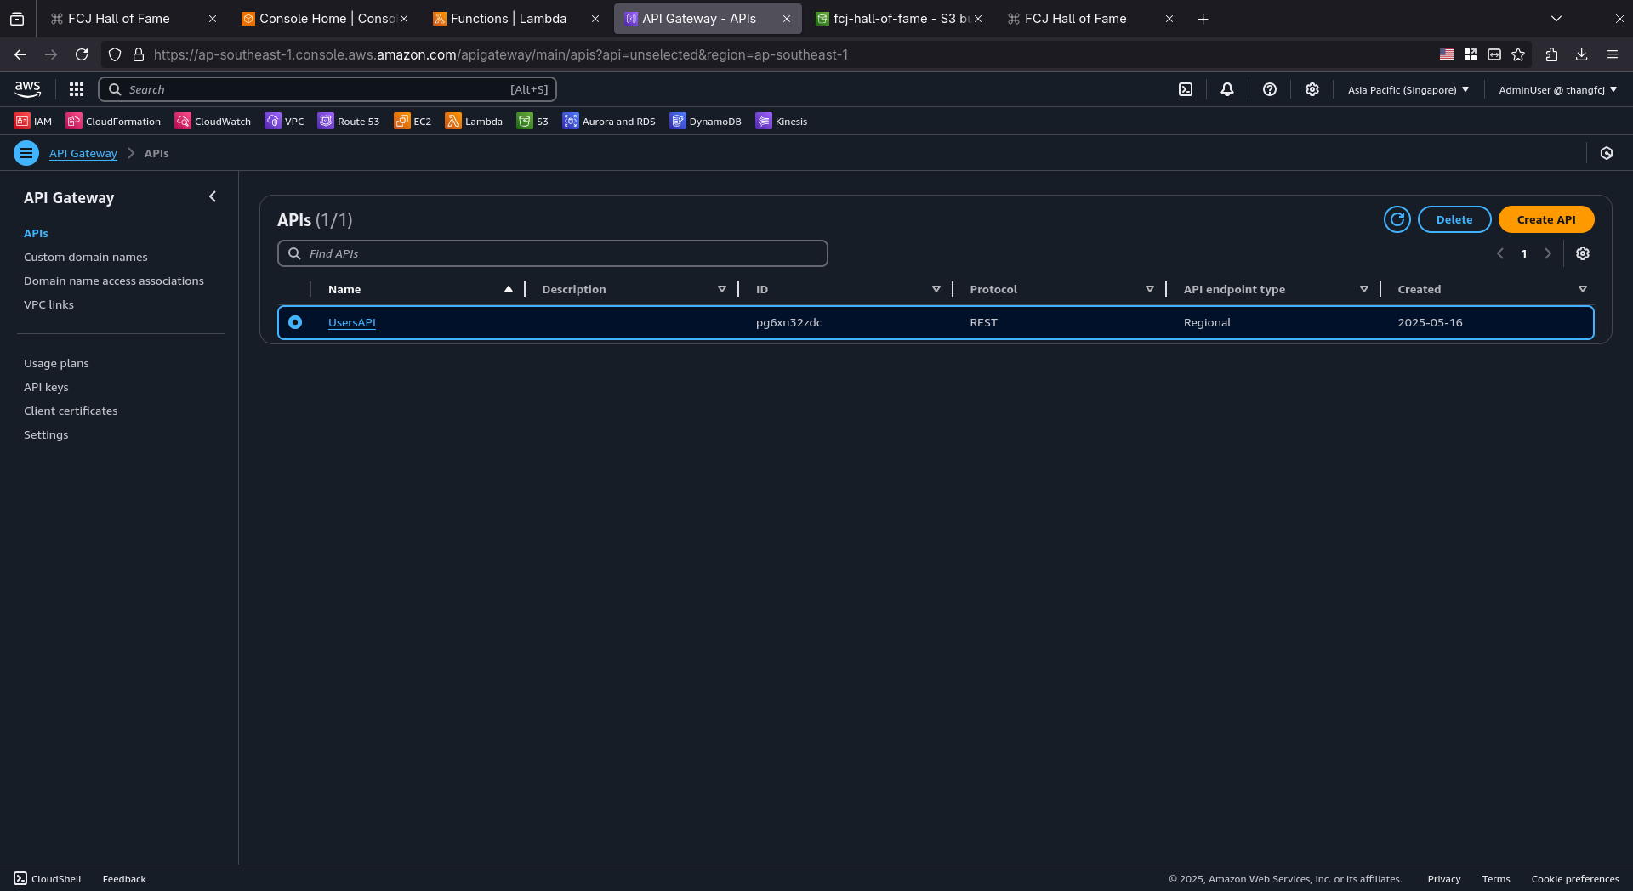Open Kinesis service shortcut
1633x891 pixels.
coord(782,121)
